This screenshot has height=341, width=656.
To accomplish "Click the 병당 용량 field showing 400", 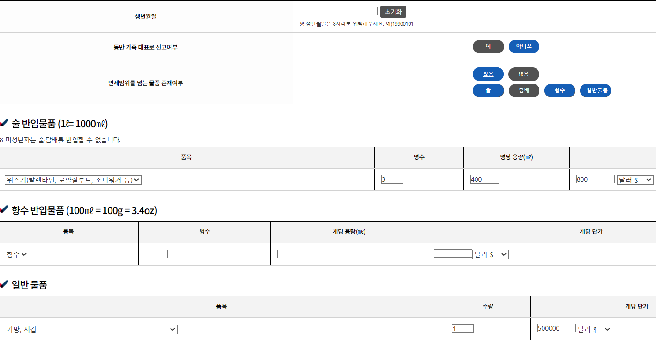I will [485, 179].
